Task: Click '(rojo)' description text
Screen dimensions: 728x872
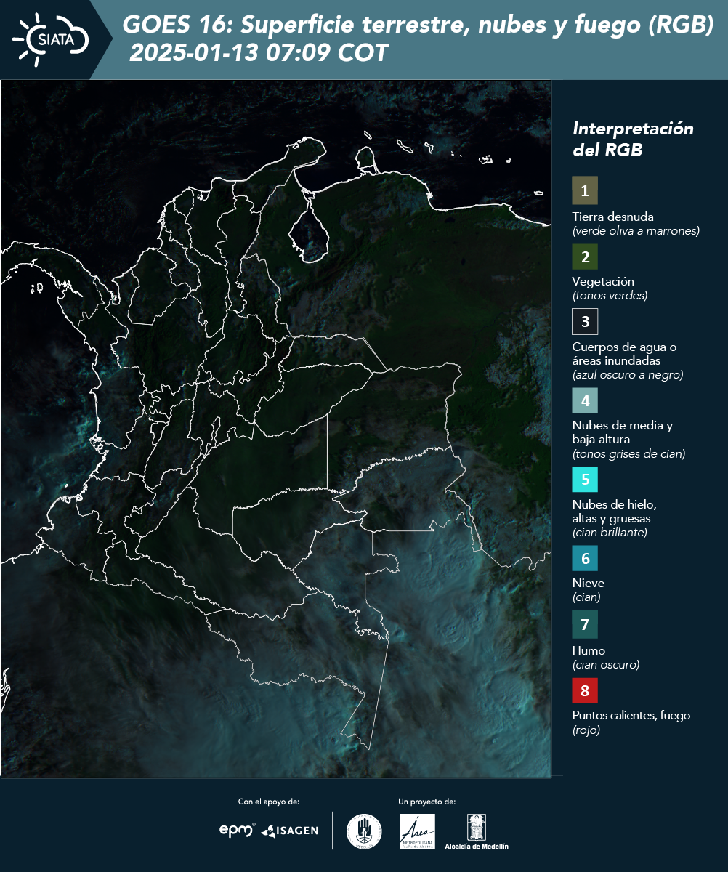Action: (x=586, y=730)
